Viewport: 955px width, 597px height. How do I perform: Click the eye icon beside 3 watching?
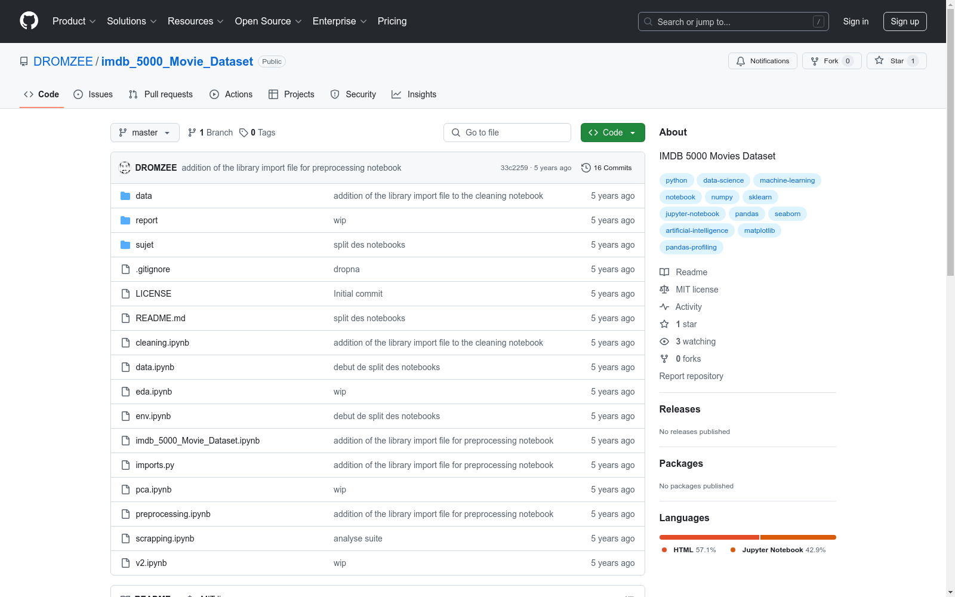point(664,341)
